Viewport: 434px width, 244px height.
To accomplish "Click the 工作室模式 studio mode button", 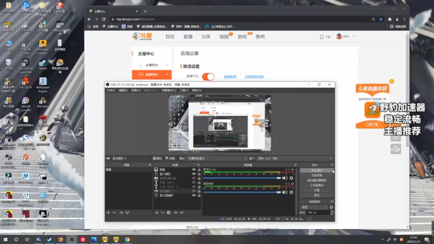I will [317, 185].
